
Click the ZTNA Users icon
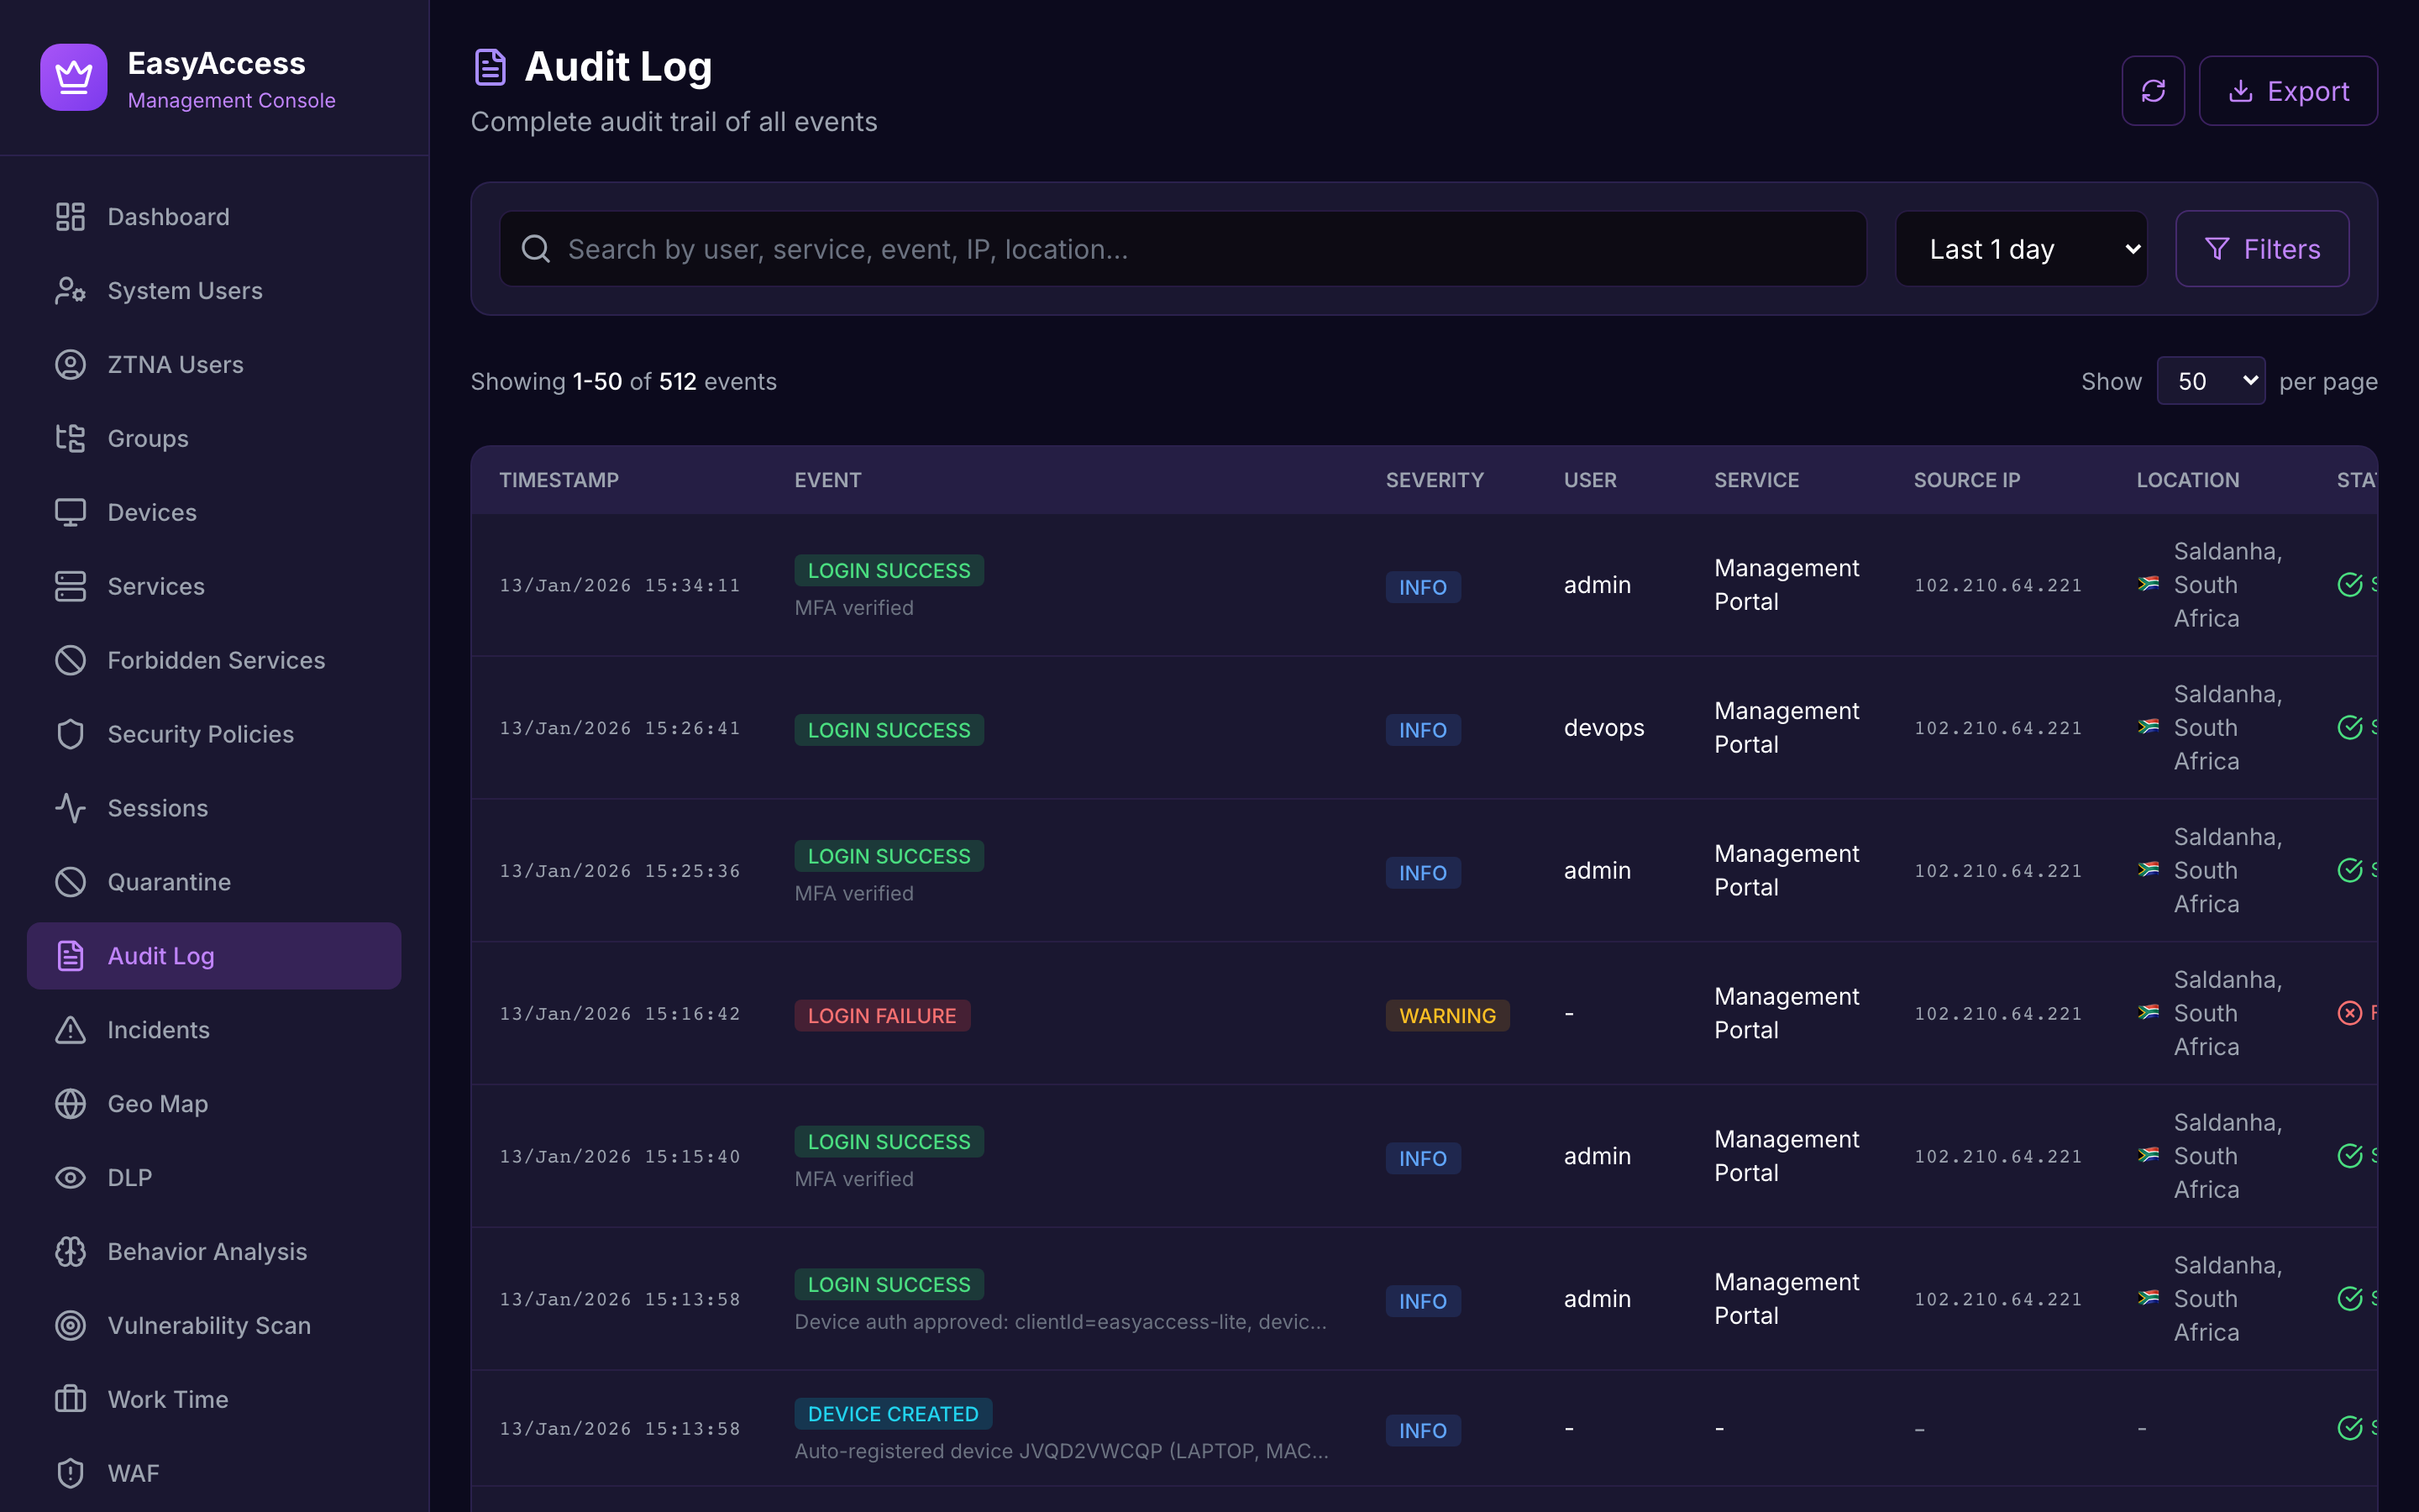69,364
